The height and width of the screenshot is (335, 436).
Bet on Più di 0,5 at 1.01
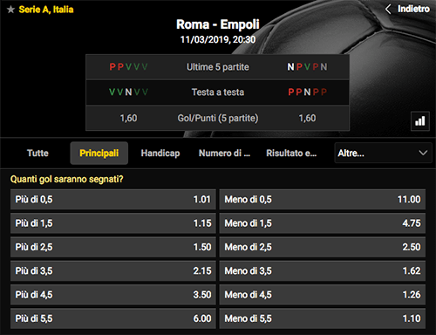pos(113,200)
